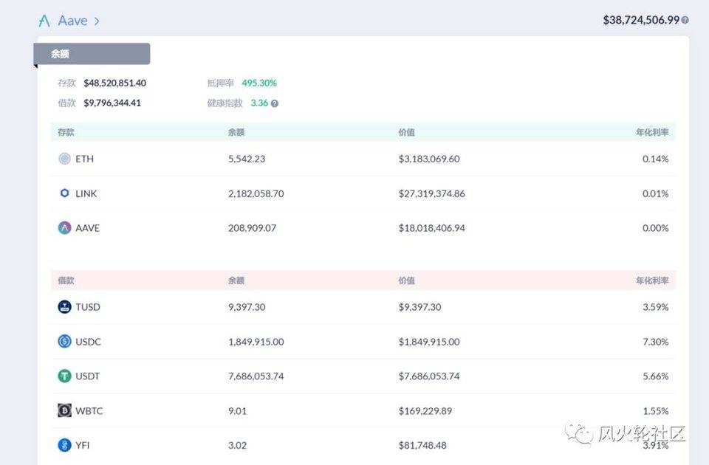Click the USDC token icon
Image resolution: width=709 pixels, height=465 pixels.
(x=64, y=342)
